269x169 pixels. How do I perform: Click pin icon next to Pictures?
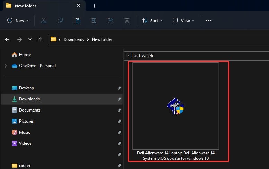click(119, 121)
